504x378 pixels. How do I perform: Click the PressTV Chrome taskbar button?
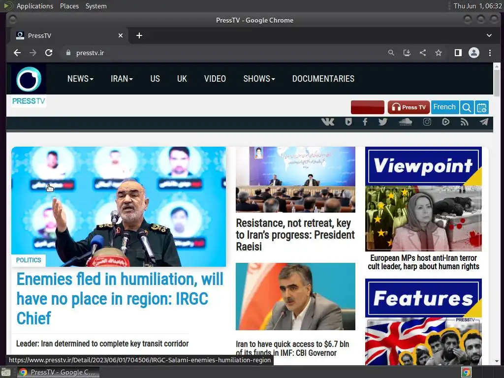[x=58, y=372]
